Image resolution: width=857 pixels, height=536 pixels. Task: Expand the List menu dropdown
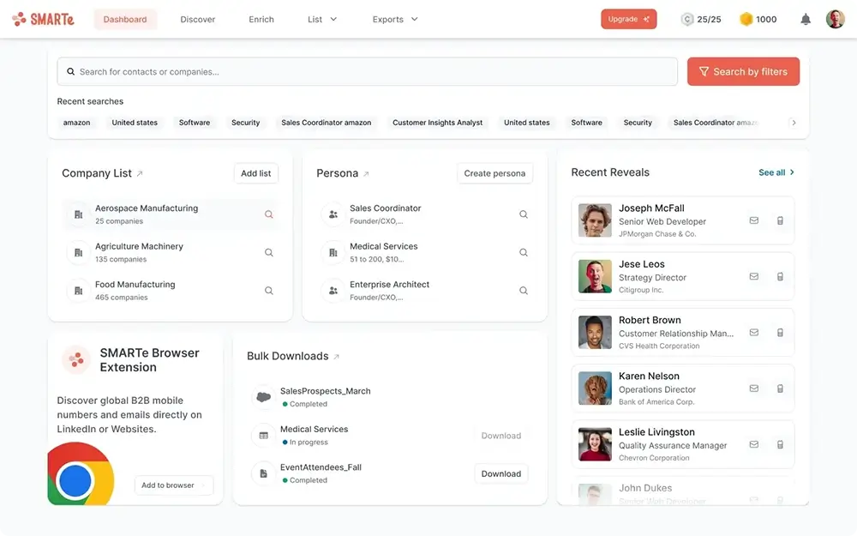click(322, 19)
